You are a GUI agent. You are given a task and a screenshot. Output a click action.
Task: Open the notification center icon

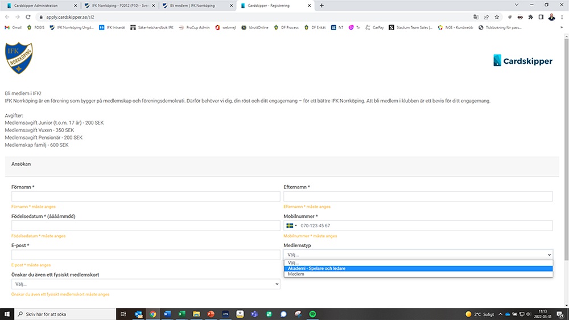560,314
